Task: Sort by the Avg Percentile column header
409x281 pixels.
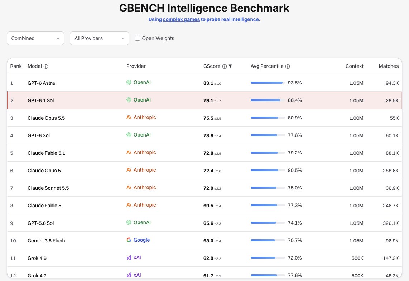Action: (x=267, y=66)
